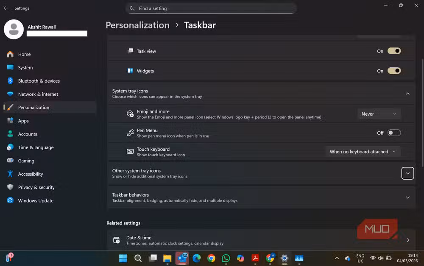The width and height of the screenshot is (424, 266).
Task: Open the Emoji and more Never dropdown
Action: (x=379, y=114)
